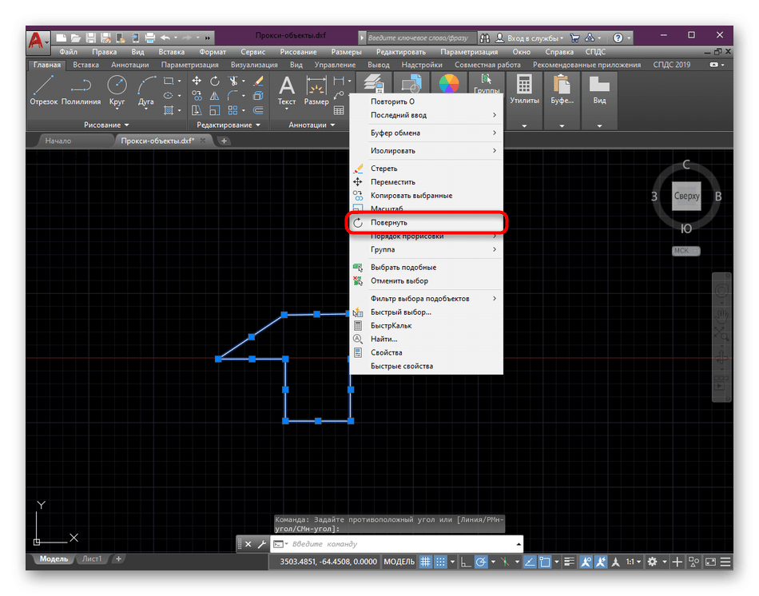Choose Переместить in context menu
Screen dimensions: 759x596
426,182
